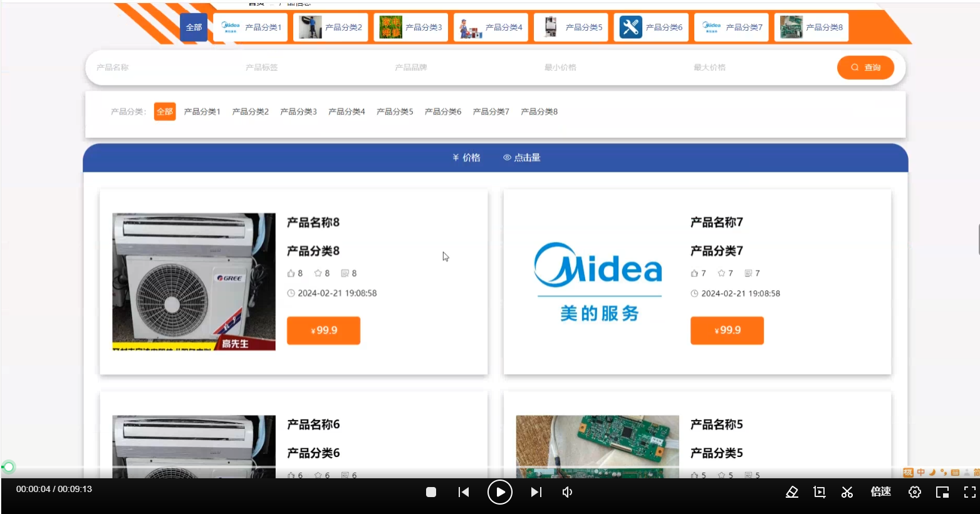Screen dimensions: 980x514
Task: Filter by 产品分类2 in filter row
Action: (x=250, y=112)
